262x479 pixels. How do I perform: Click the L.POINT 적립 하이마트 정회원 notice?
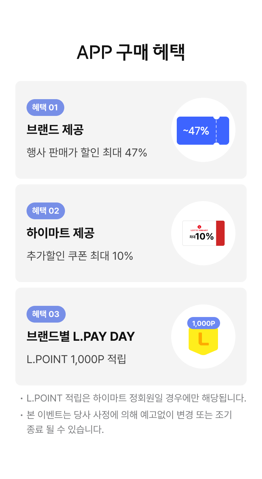(x=136, y=398)
